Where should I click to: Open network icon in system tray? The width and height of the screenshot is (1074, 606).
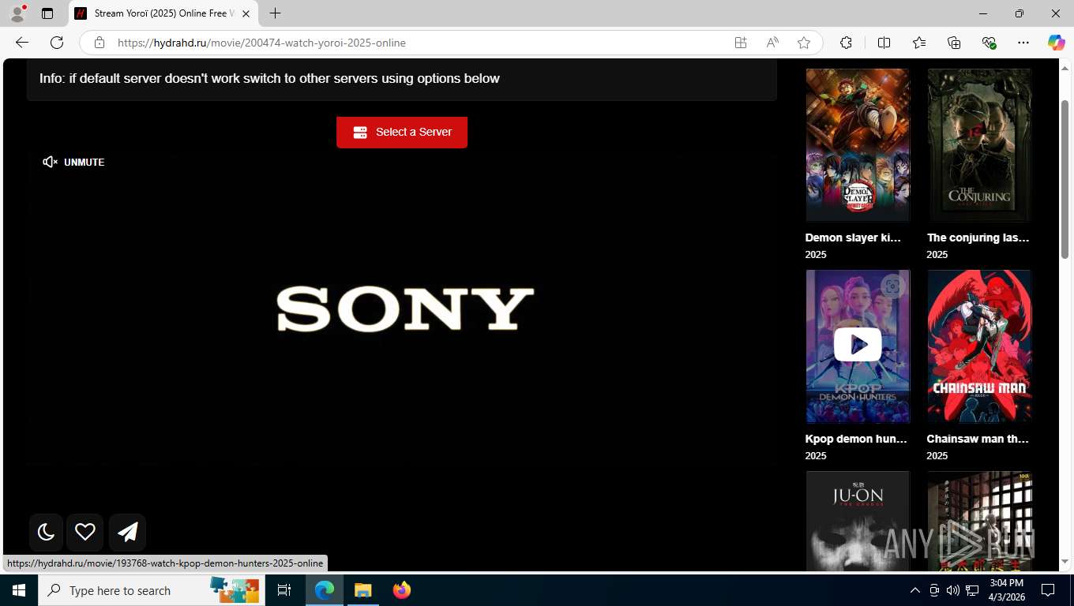click(972, 590)
